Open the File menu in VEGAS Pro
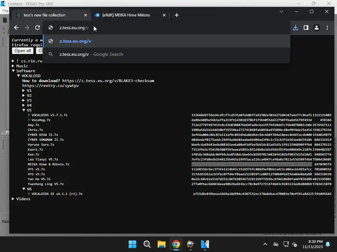337x252 pixels. [5, 11]
